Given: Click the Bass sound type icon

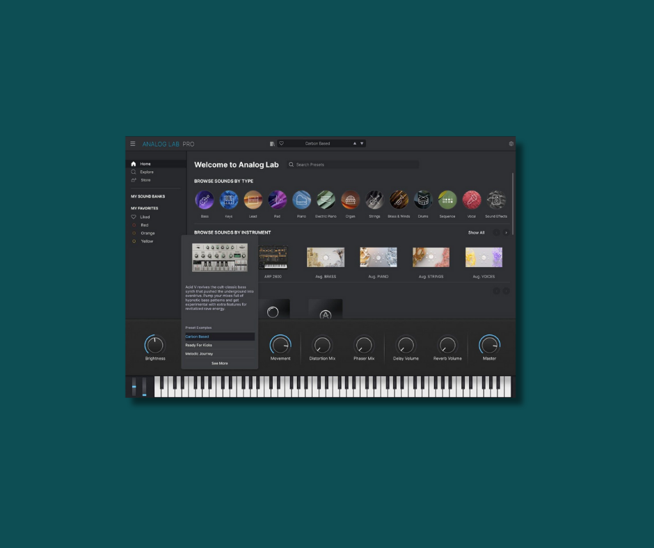Looking at the screenshot, I should pos(205,200).
